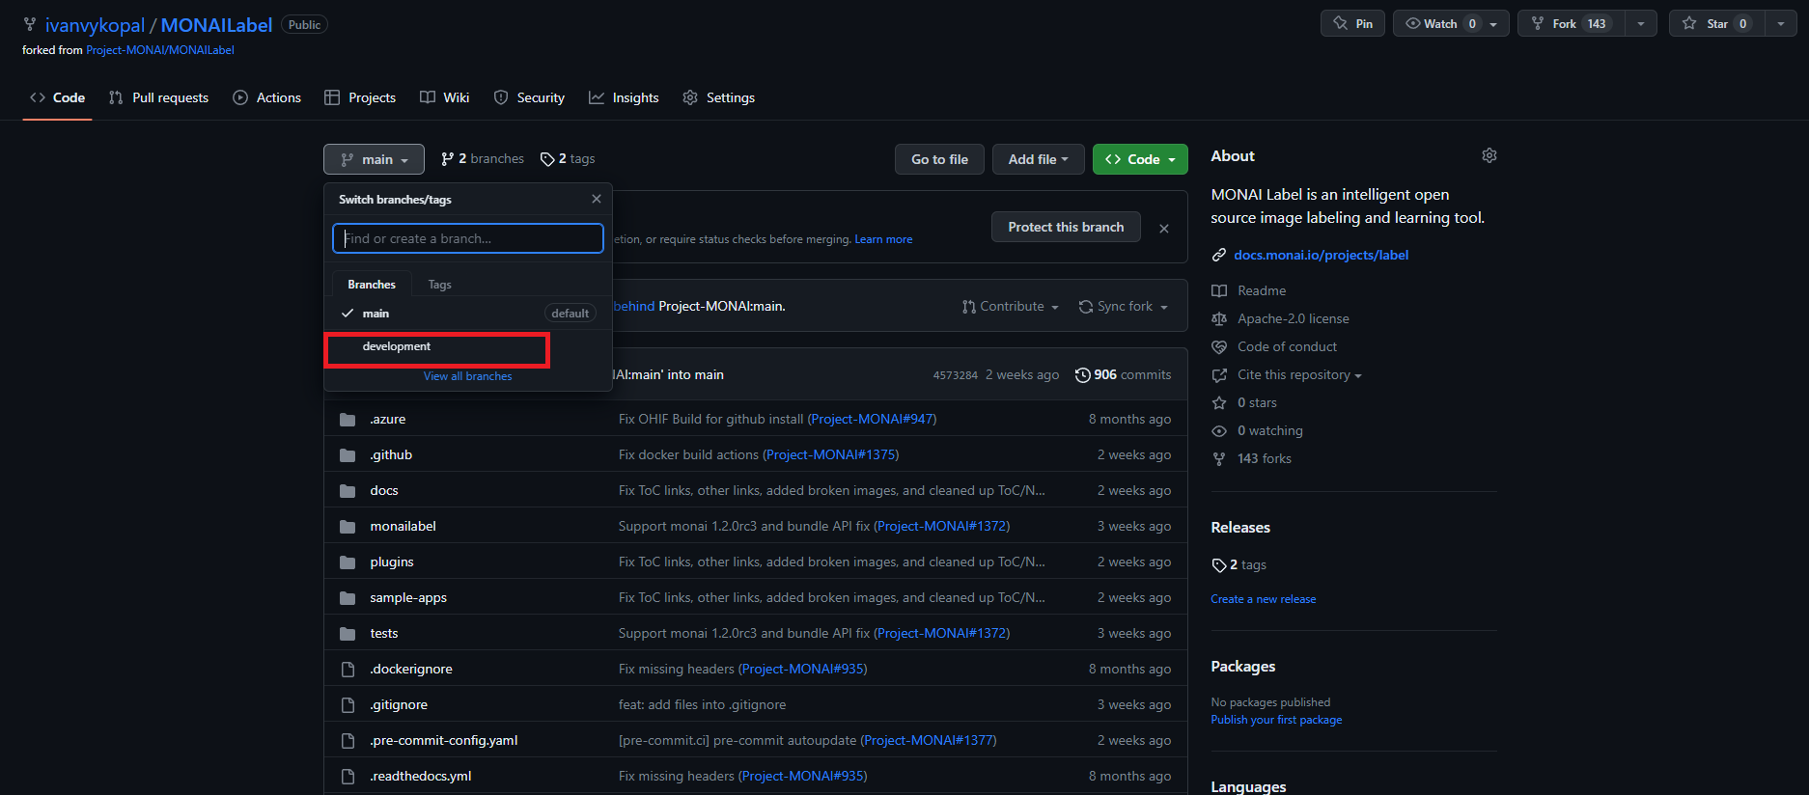Go to the Security tab
Viewport: 1809px width, 795px height.
point(529,97)
